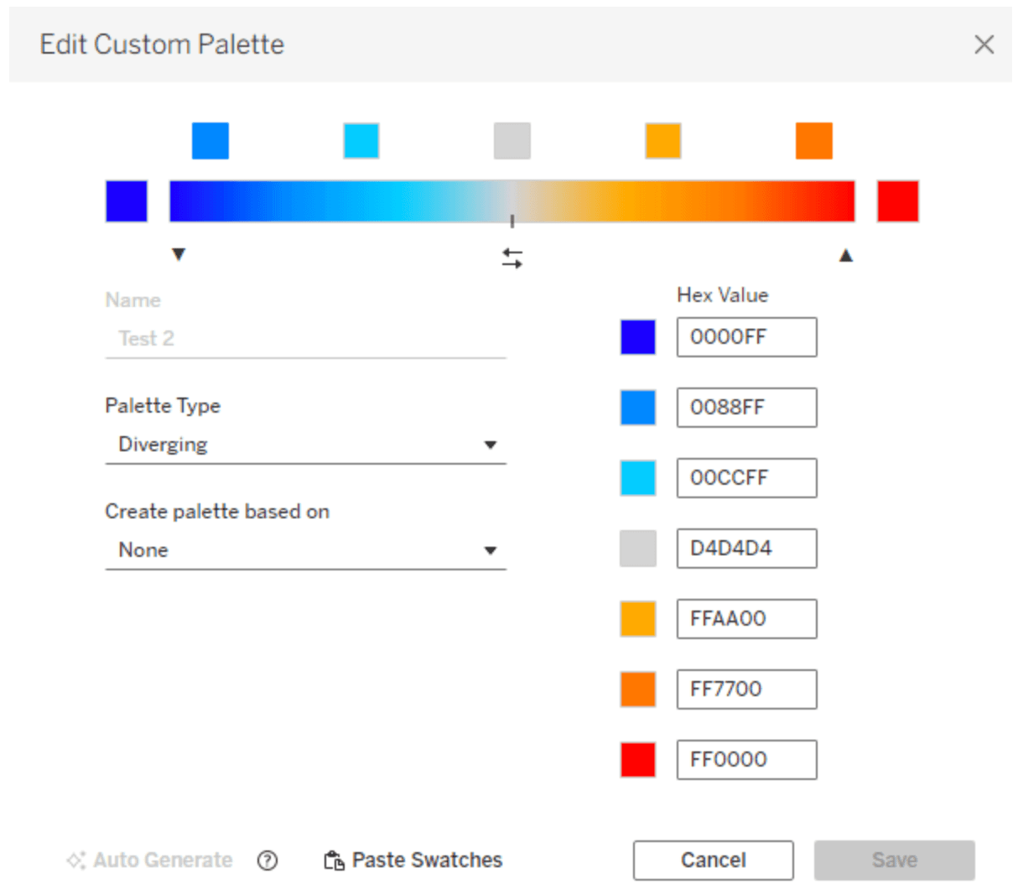Click the down-pointing triangle below gradient start

[x=178, y=254]
